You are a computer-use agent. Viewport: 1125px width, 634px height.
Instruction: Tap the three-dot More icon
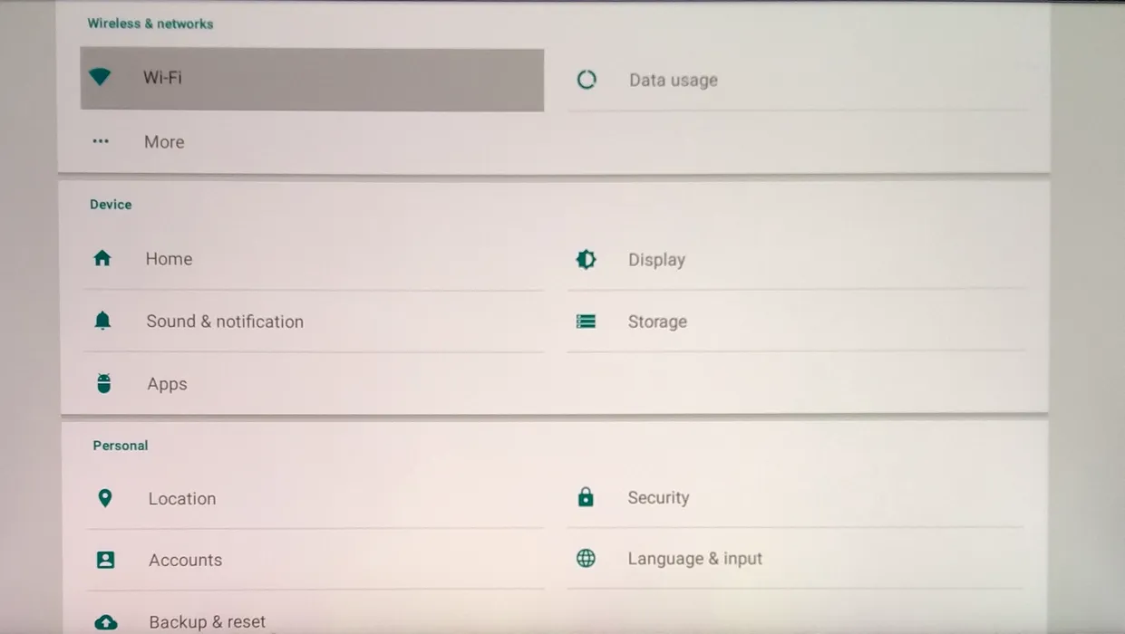[101, 141]
